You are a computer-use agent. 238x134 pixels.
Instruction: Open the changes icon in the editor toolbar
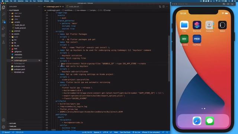coord(160,7)
